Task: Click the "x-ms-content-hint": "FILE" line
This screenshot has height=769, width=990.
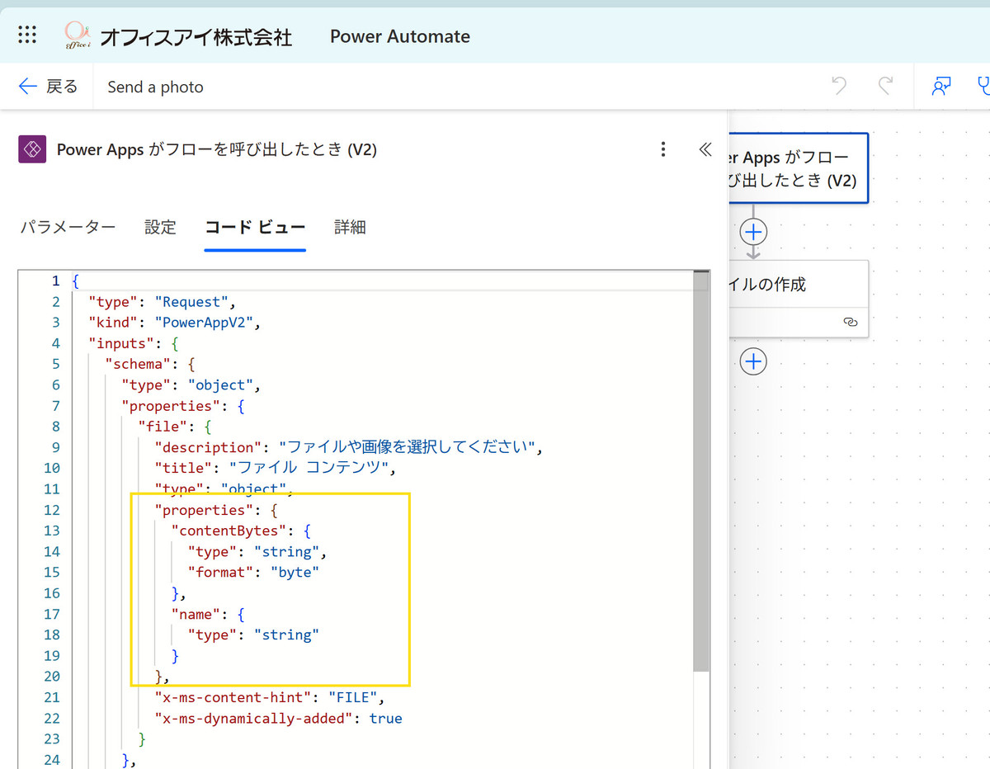Action: pos(270,697)
